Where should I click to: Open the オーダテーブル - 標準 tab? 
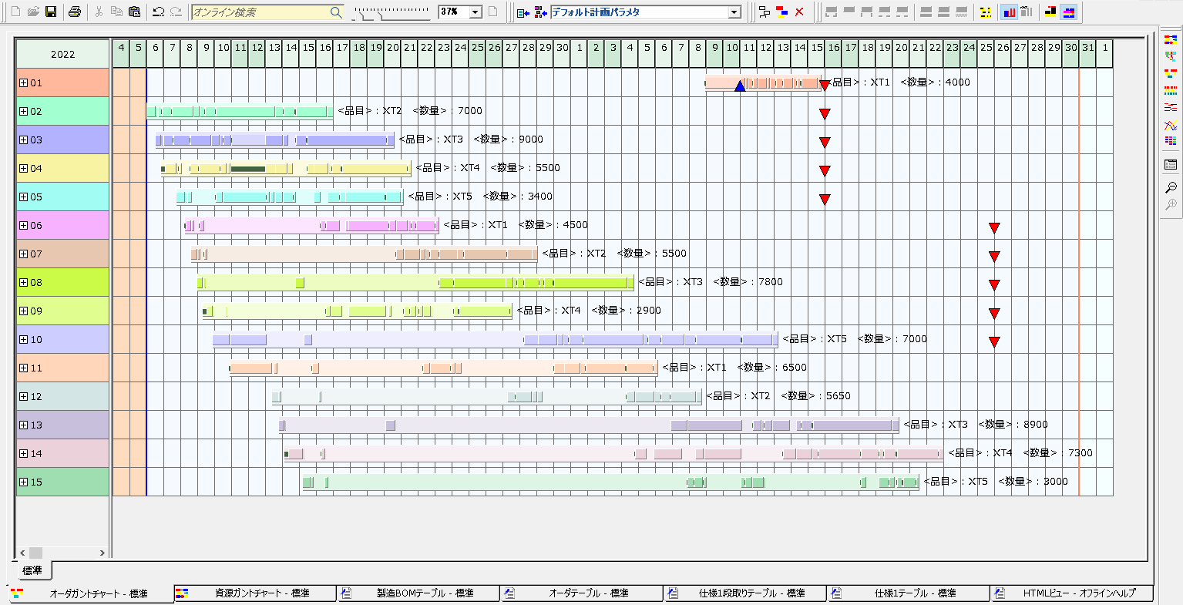point(581,593)
